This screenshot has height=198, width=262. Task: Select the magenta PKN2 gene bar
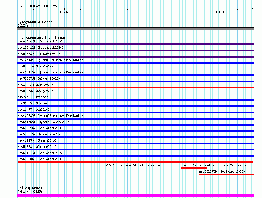click(135, 195)
